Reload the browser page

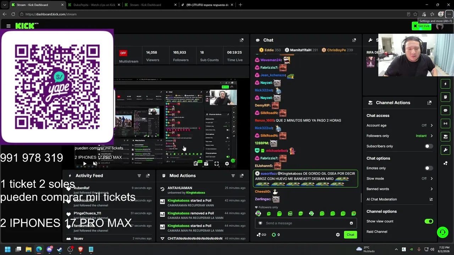pyautogui.click(x=13, y=14)
